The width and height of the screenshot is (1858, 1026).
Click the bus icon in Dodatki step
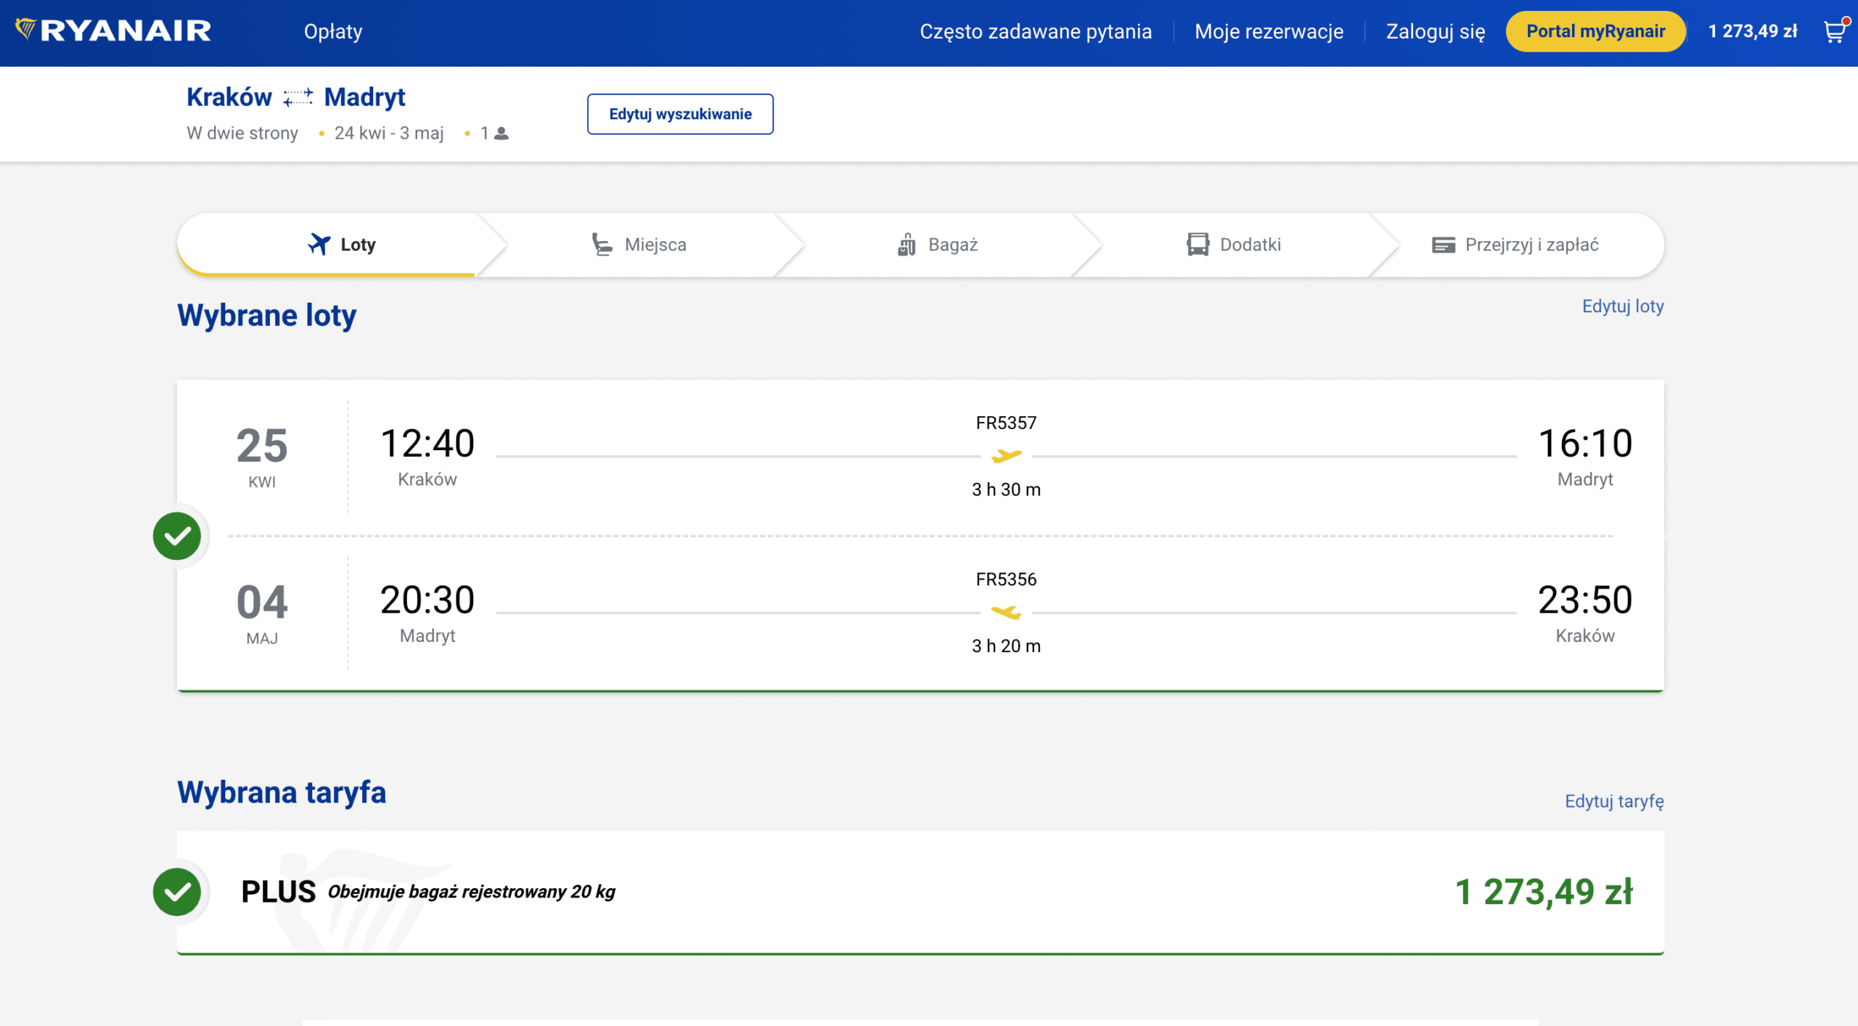pos(1198,245)
